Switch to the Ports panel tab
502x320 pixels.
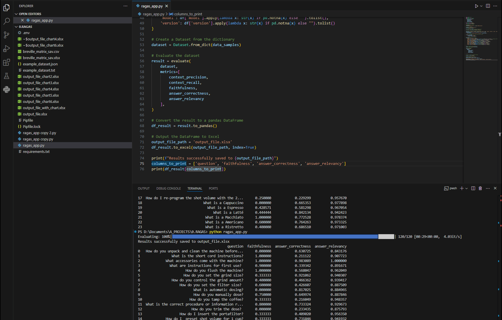tap(213, 188)
